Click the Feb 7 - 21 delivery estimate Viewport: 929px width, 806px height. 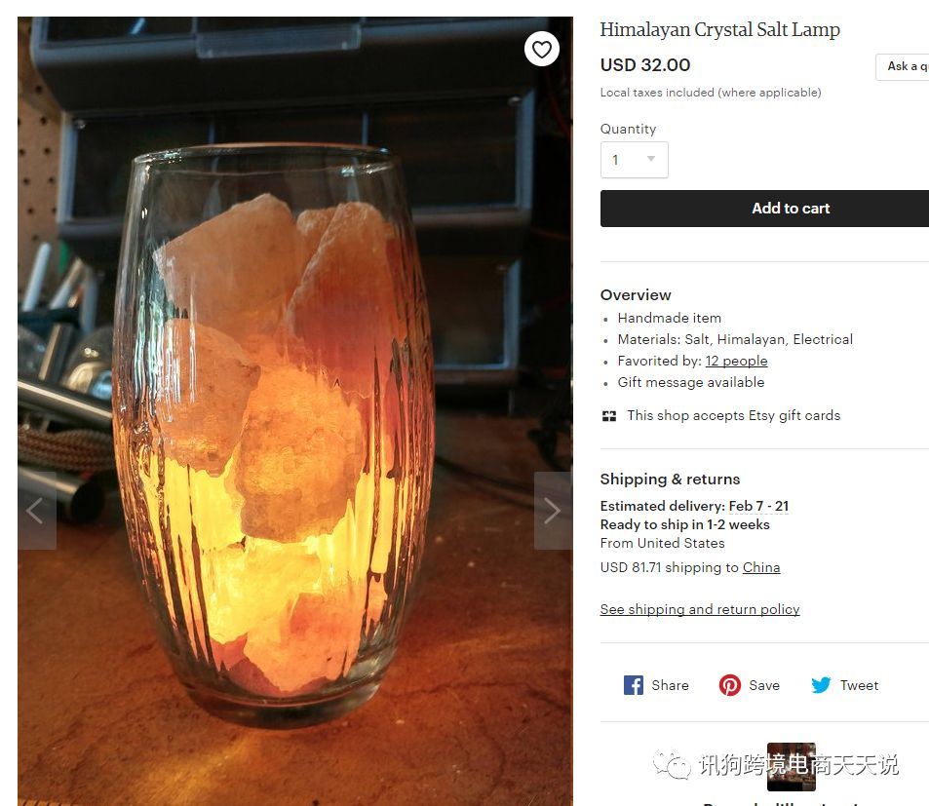pyautogui.click(x=758, y=506)
